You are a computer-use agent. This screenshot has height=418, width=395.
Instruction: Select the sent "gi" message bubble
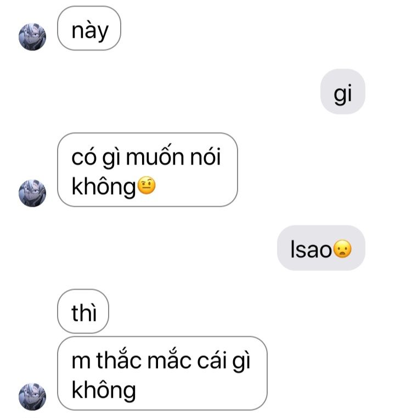click(x=342, y=92)
